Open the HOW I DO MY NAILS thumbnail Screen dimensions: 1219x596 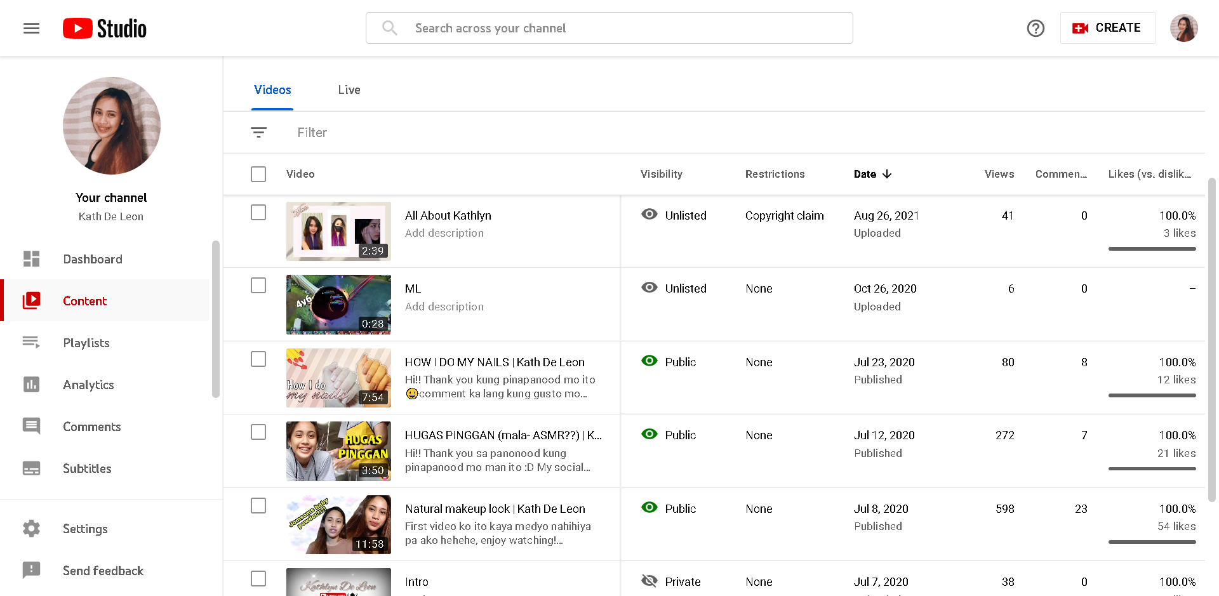click(x=338, y=378)
